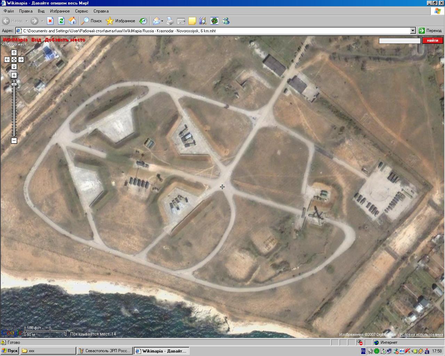The image size is (445, 356).
Task: Click the blocked cookie privacy status icon
Action: (x=360, y=342)
